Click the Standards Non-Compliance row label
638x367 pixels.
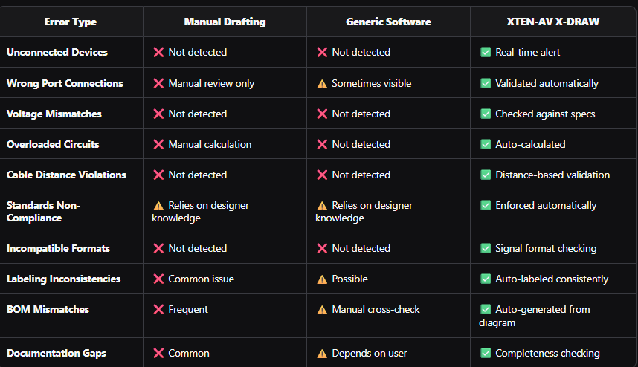pos(43,212)
